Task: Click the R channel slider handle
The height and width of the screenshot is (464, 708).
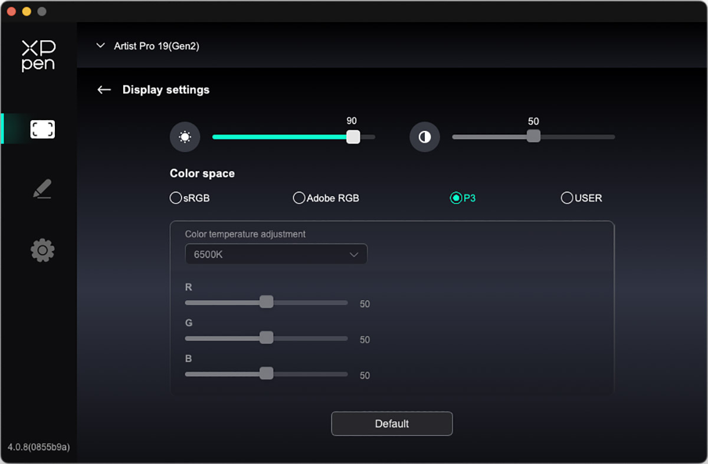Action: 267,302
